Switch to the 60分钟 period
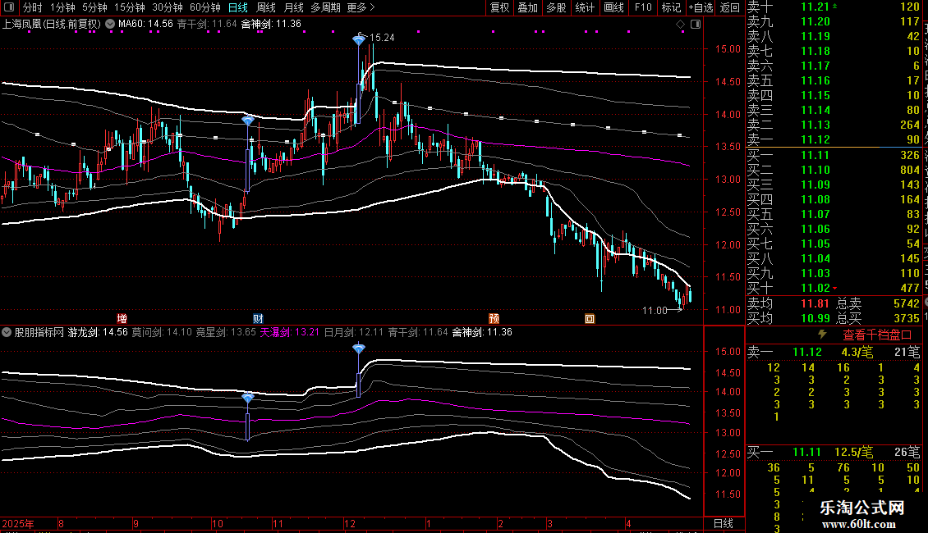 coord(204,7)
